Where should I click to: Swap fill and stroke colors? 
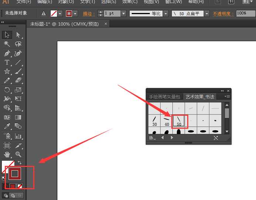19,163
